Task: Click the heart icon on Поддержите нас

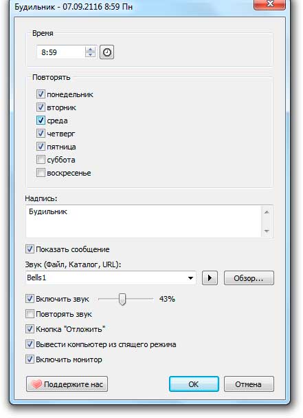Action: (36, 384)
